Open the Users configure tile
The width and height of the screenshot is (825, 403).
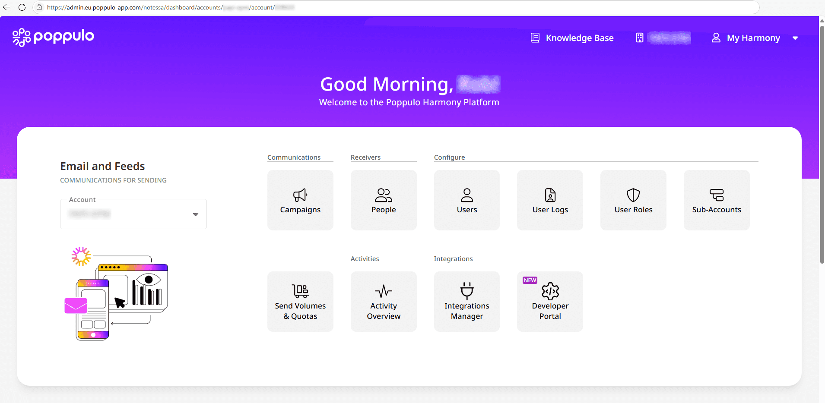[467, 200]
